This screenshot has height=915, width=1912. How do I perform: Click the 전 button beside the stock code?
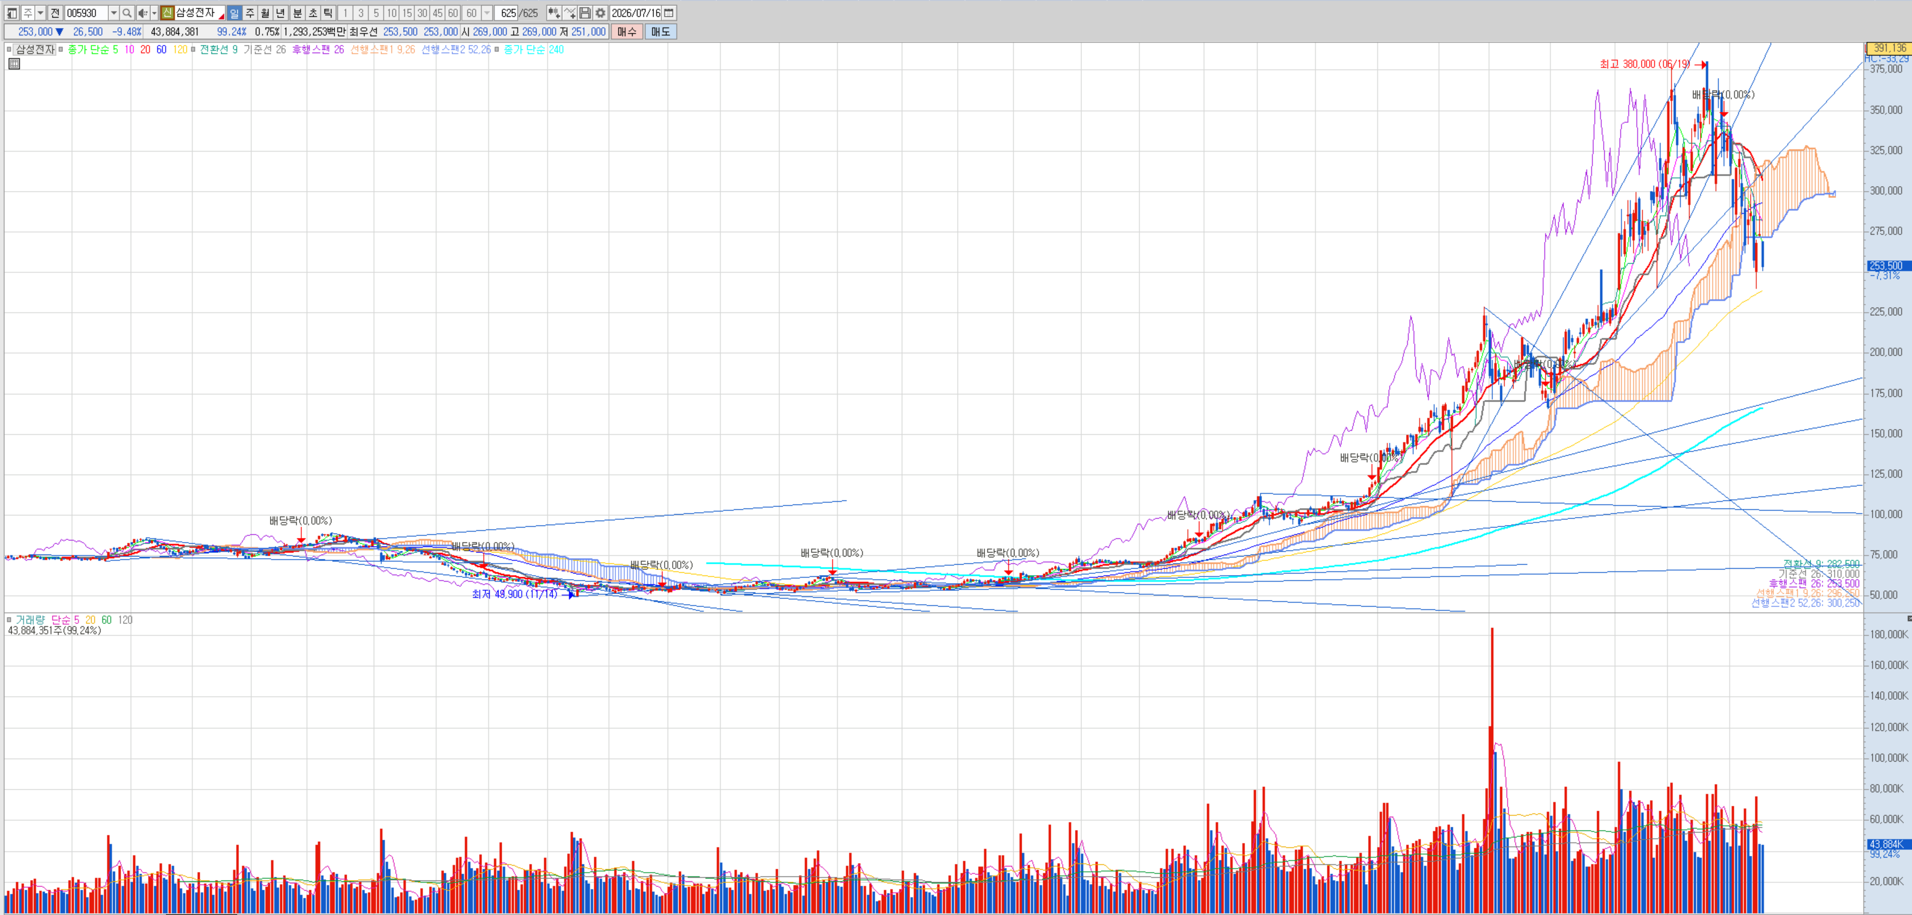tap(55, 13)
